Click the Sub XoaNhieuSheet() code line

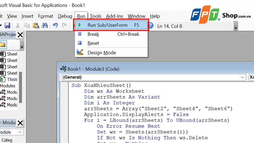pyautogui.click(x=101, y=85)
